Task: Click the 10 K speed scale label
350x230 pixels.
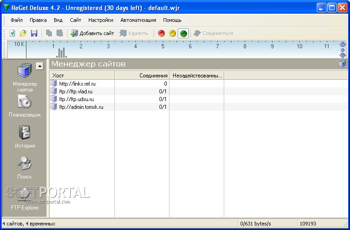Action: pos(19,44)
